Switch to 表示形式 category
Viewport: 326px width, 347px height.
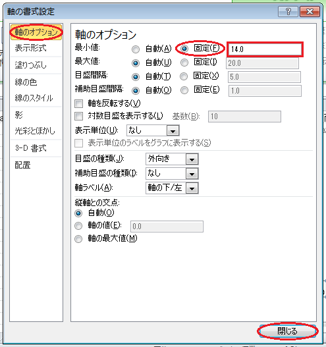point(31,48)
